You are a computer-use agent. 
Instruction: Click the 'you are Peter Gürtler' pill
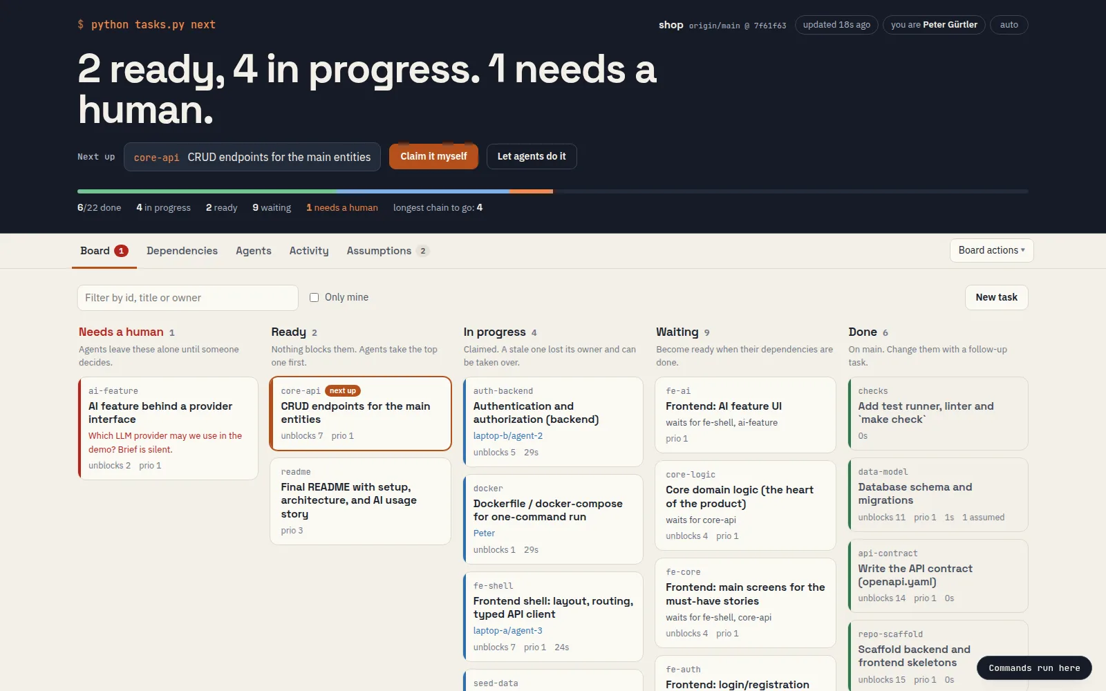934,25
